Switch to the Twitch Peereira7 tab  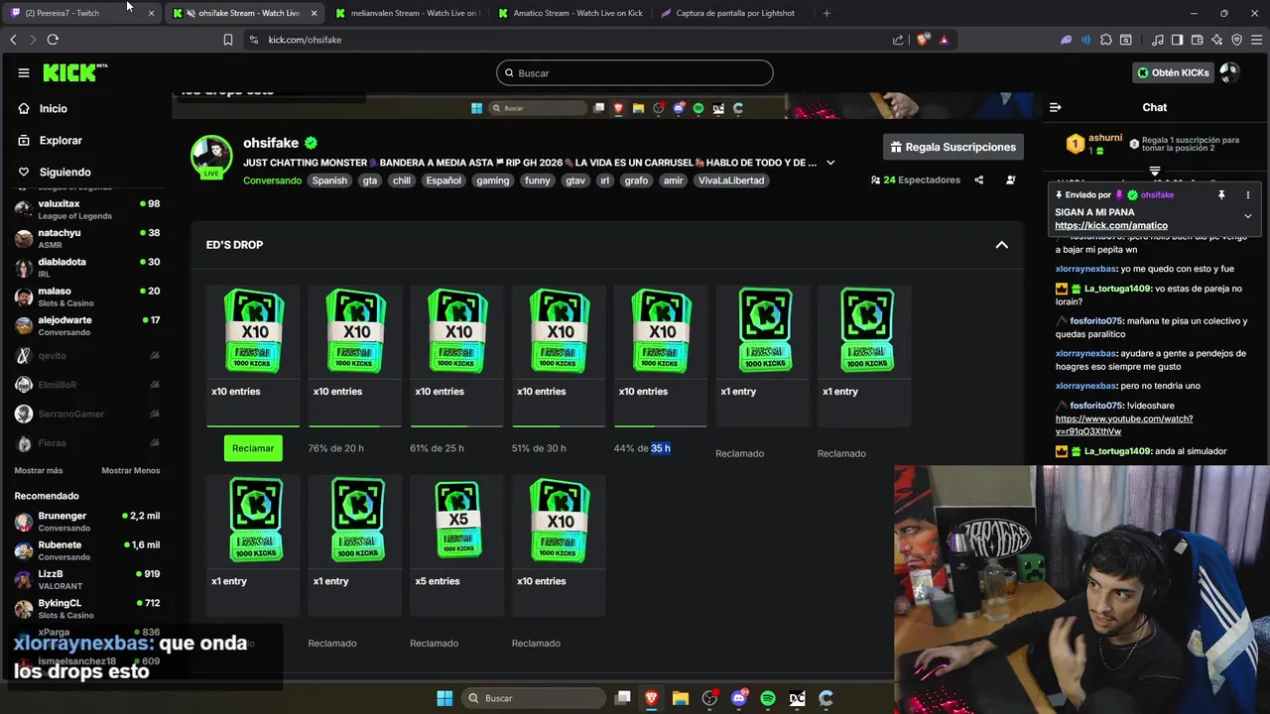pos(81,13)
